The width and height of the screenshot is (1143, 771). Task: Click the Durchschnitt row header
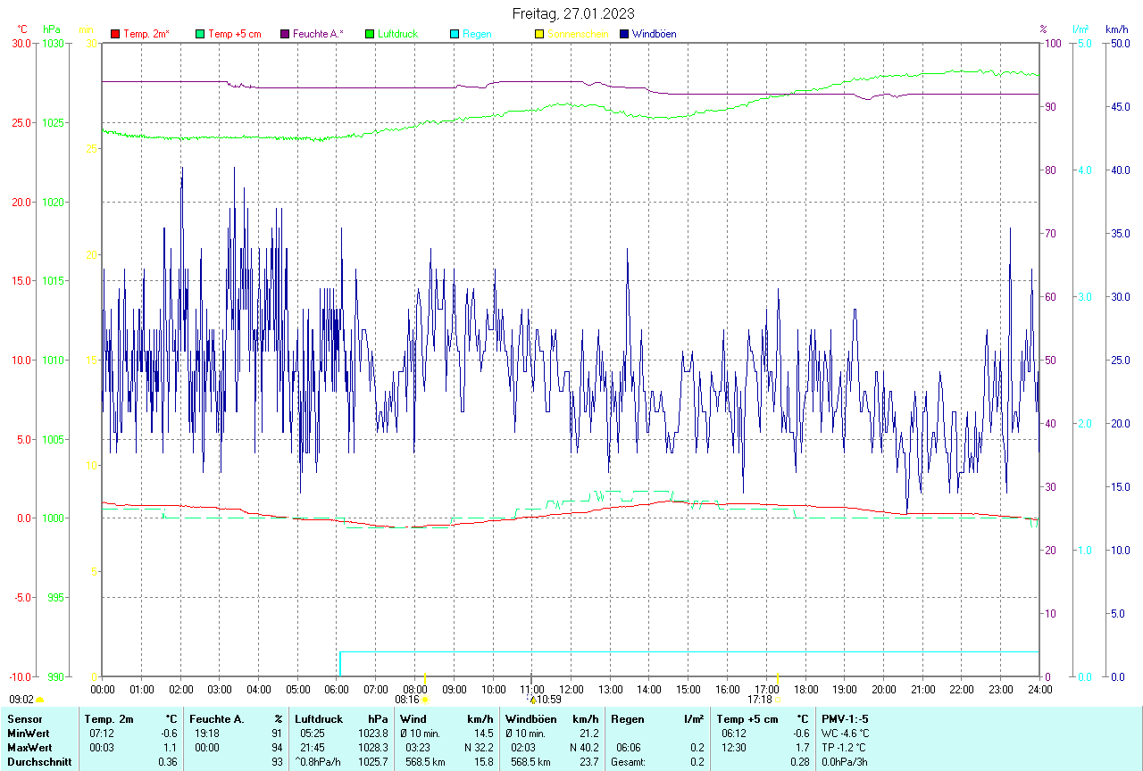(x=39, y=762)
